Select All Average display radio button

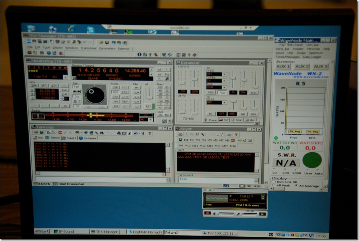coord(296,185)
